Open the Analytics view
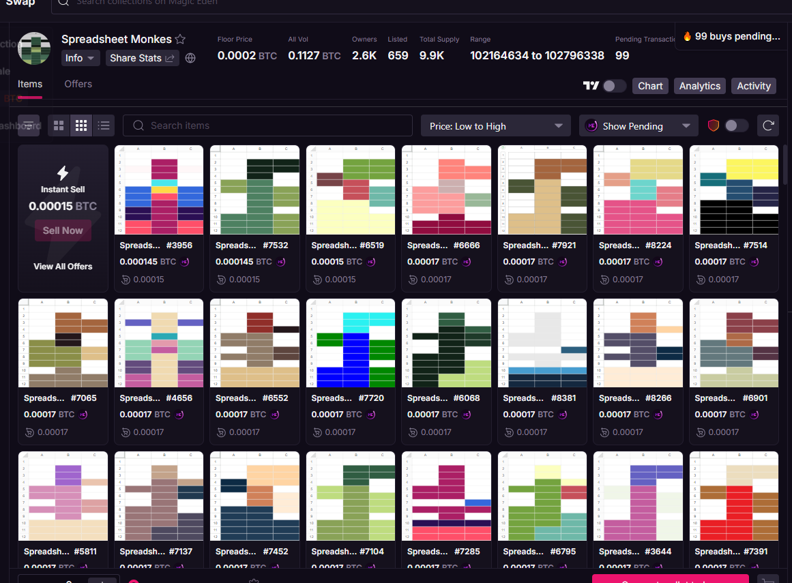The height and width of the screenshot is (583, 792). point(700,86)
